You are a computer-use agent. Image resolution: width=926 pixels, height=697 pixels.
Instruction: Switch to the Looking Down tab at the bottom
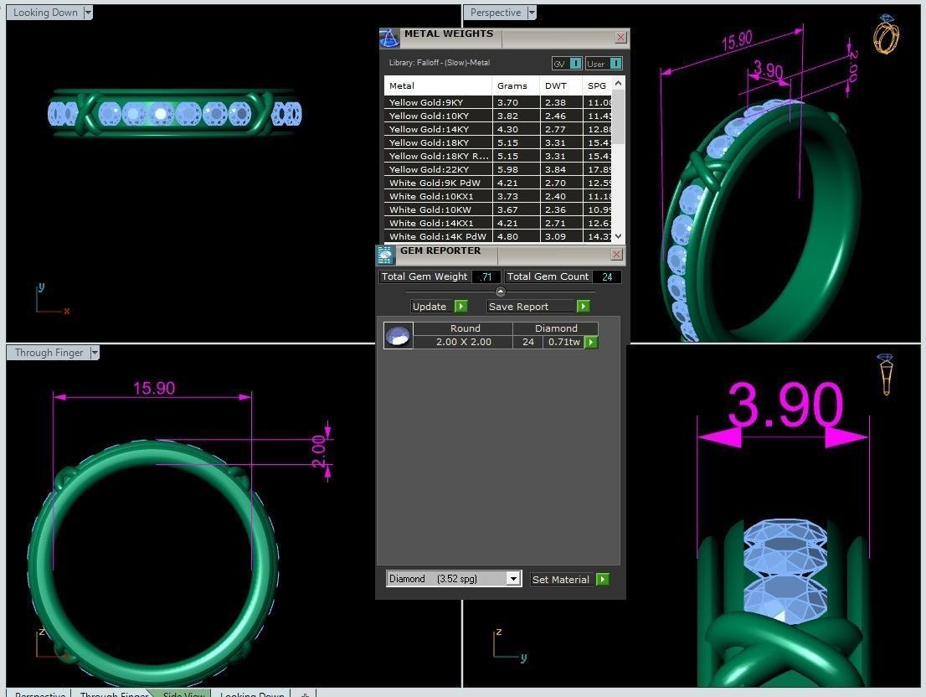click(252, 694)
